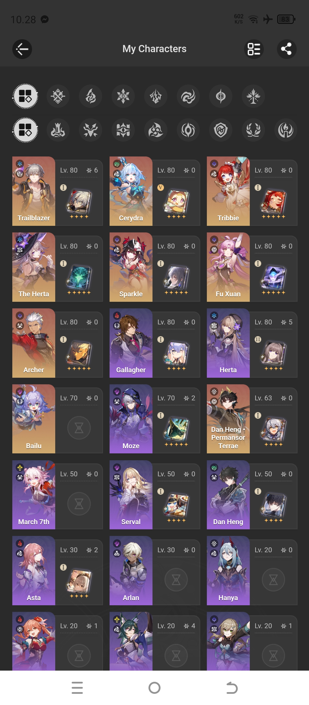Filter characters by Ice element
Image resolution: width=309 pixels, height=705 pixels.
click(x=123, y=96)
